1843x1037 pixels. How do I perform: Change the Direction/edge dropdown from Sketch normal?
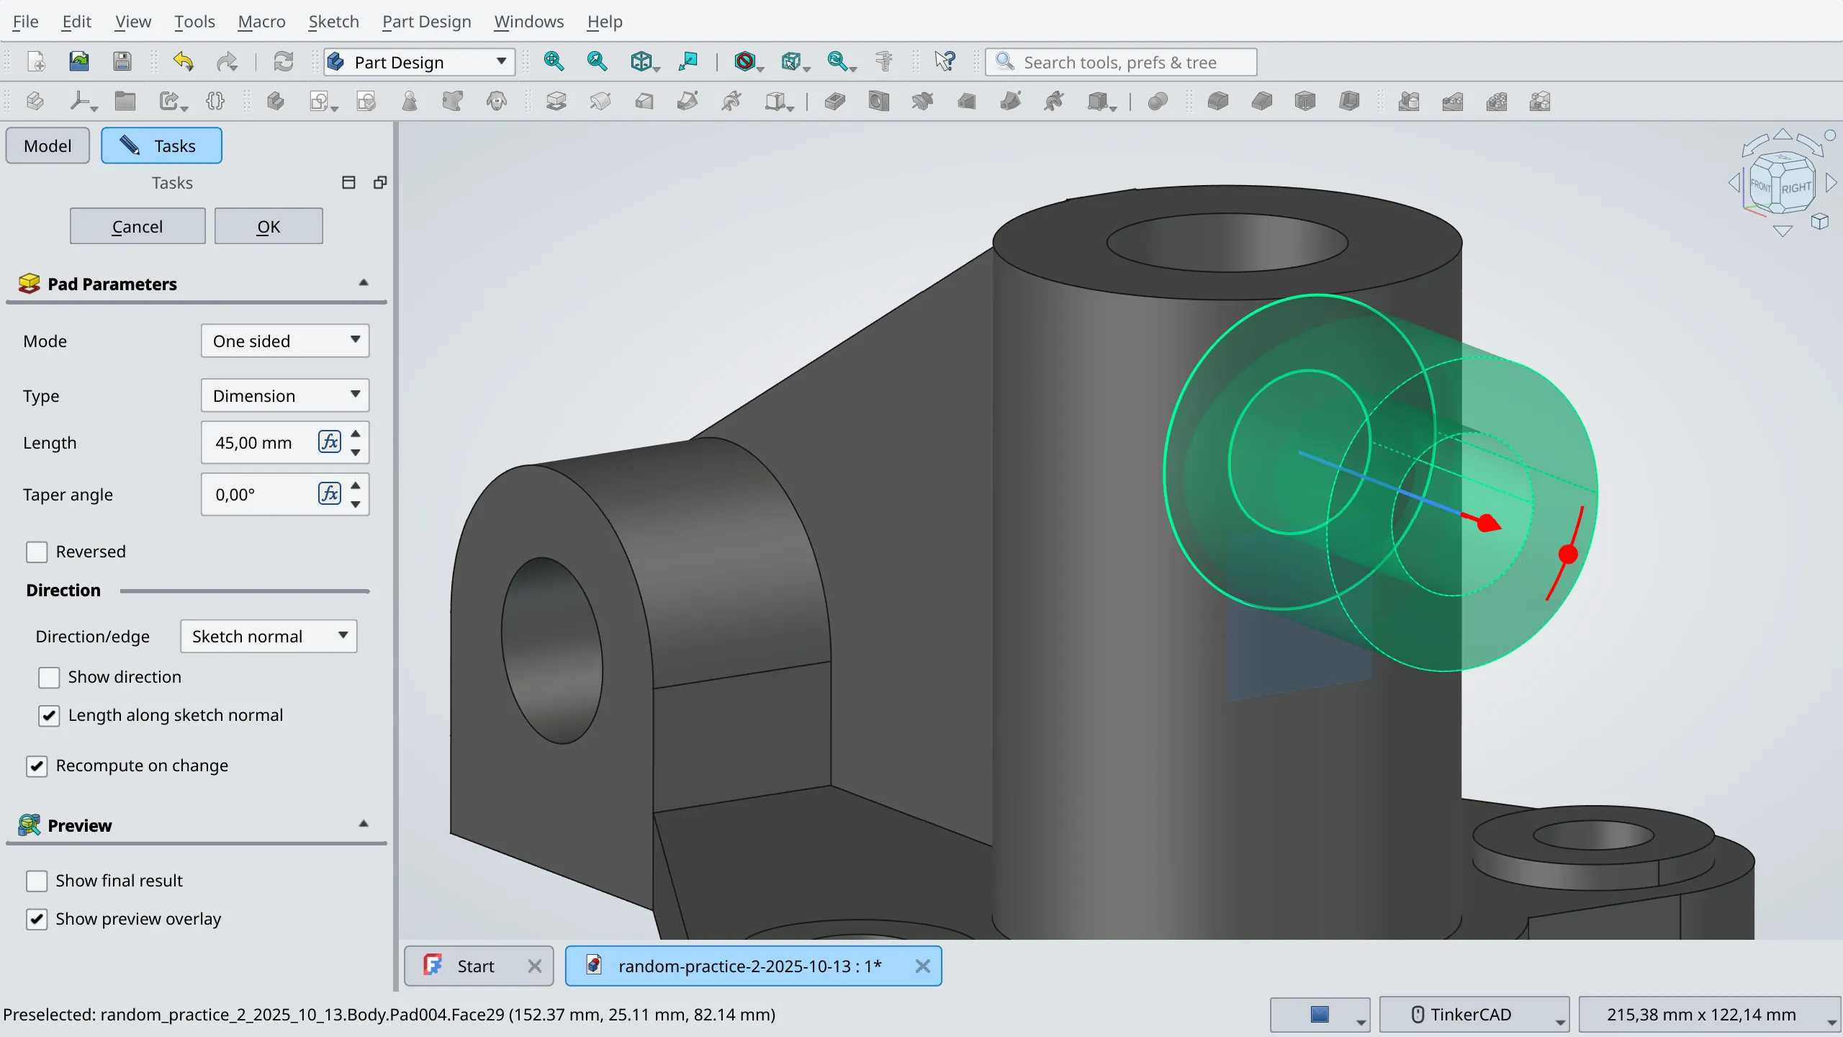click(x=269, y=636)
